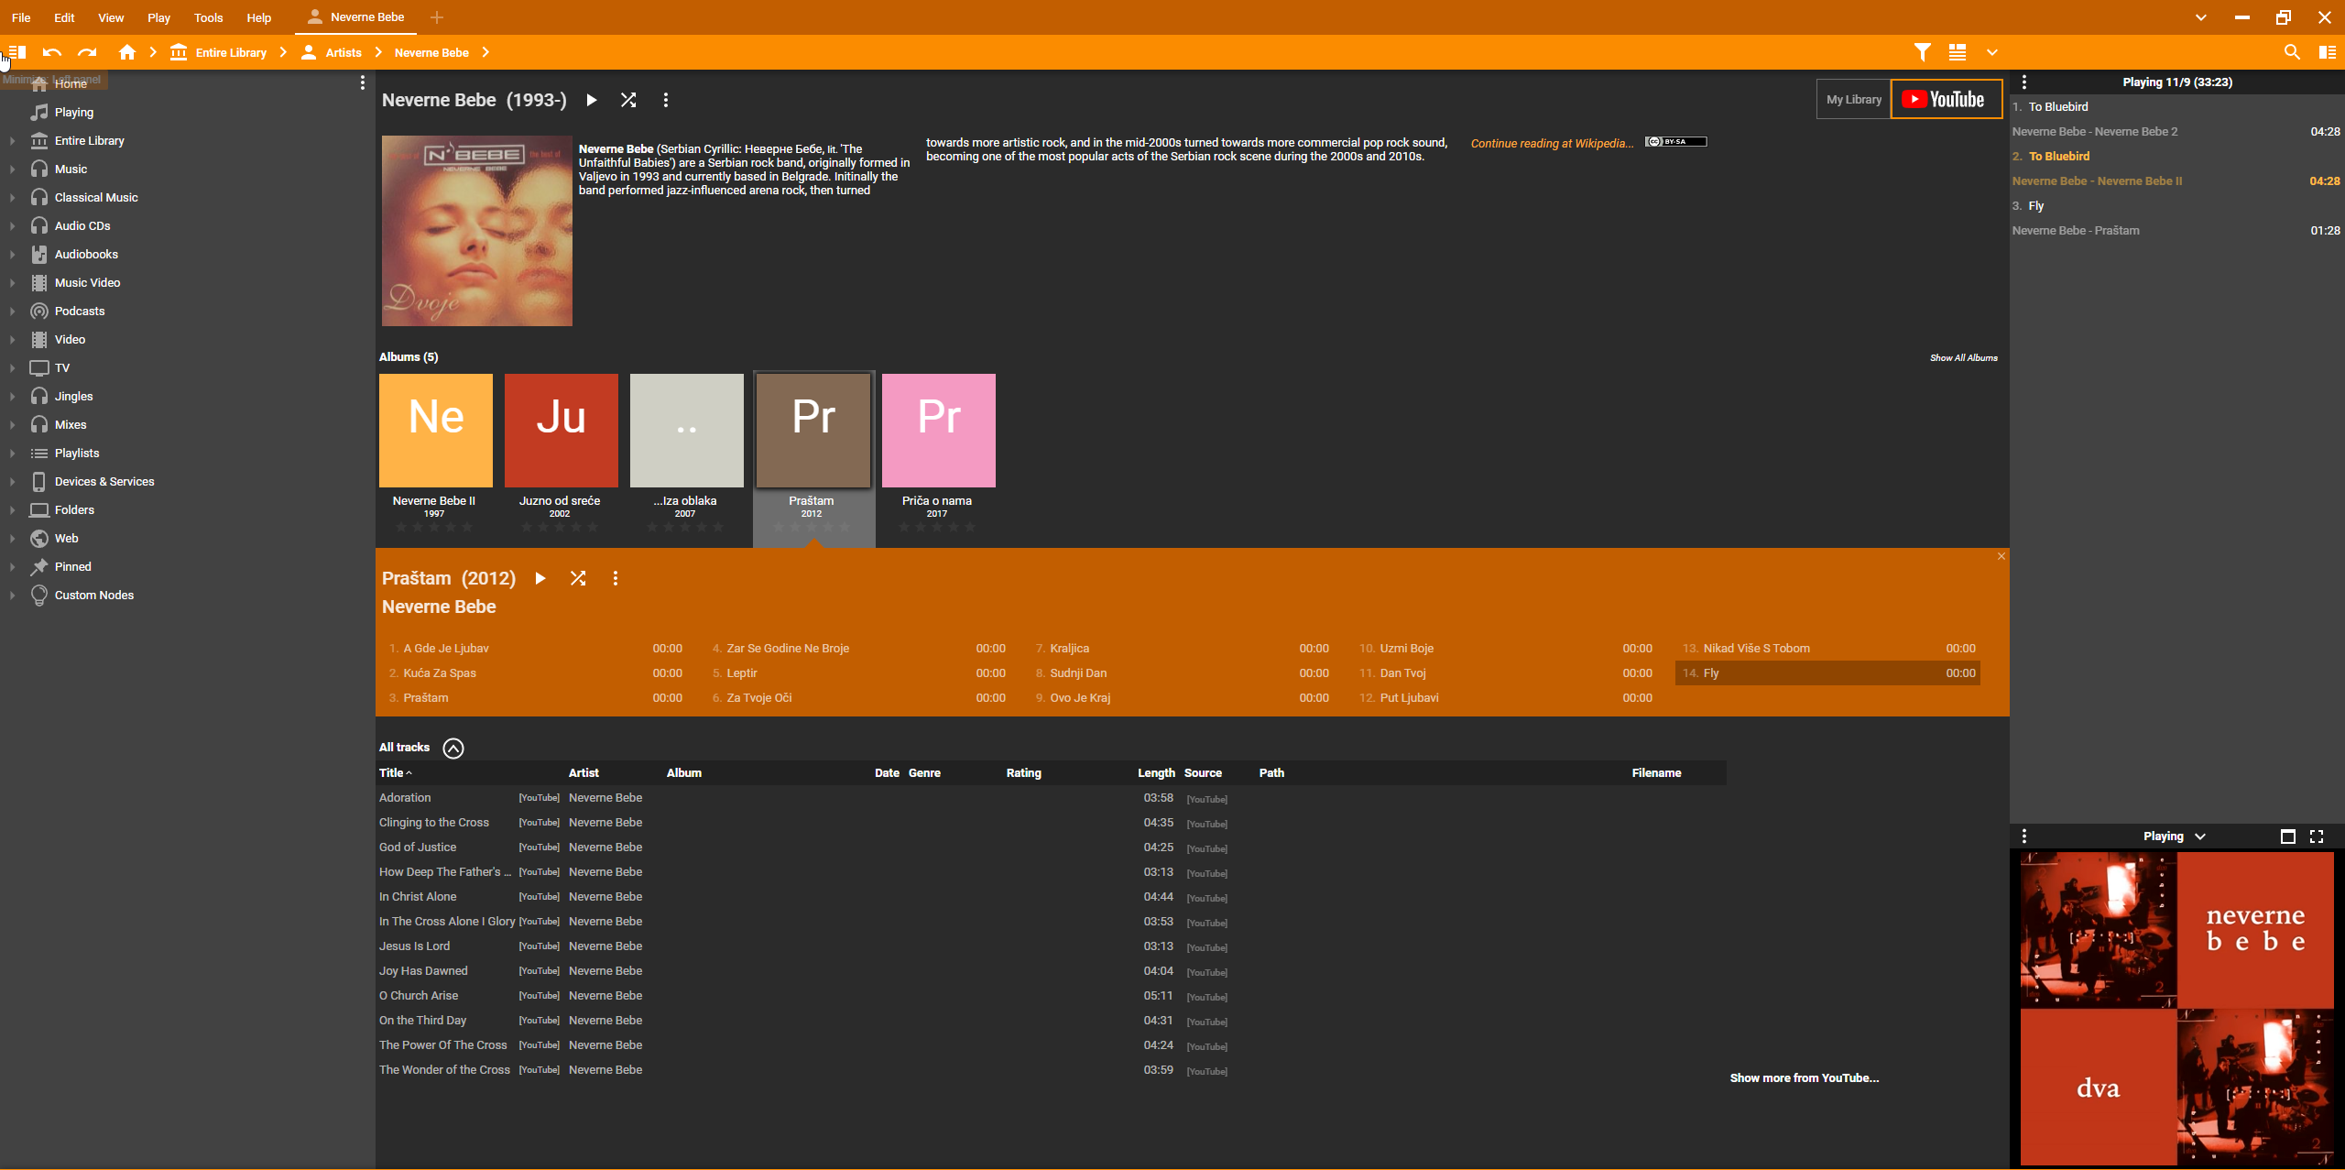Select the Juzno od sreće album thumbnail
Image resolution: width=2345 pixels, height=1170 pixels.
tap(561, 431)
